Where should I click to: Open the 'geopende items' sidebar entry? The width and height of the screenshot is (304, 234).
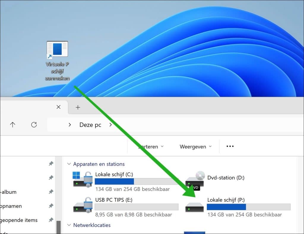pyautogui.click(x=19, y=220)
